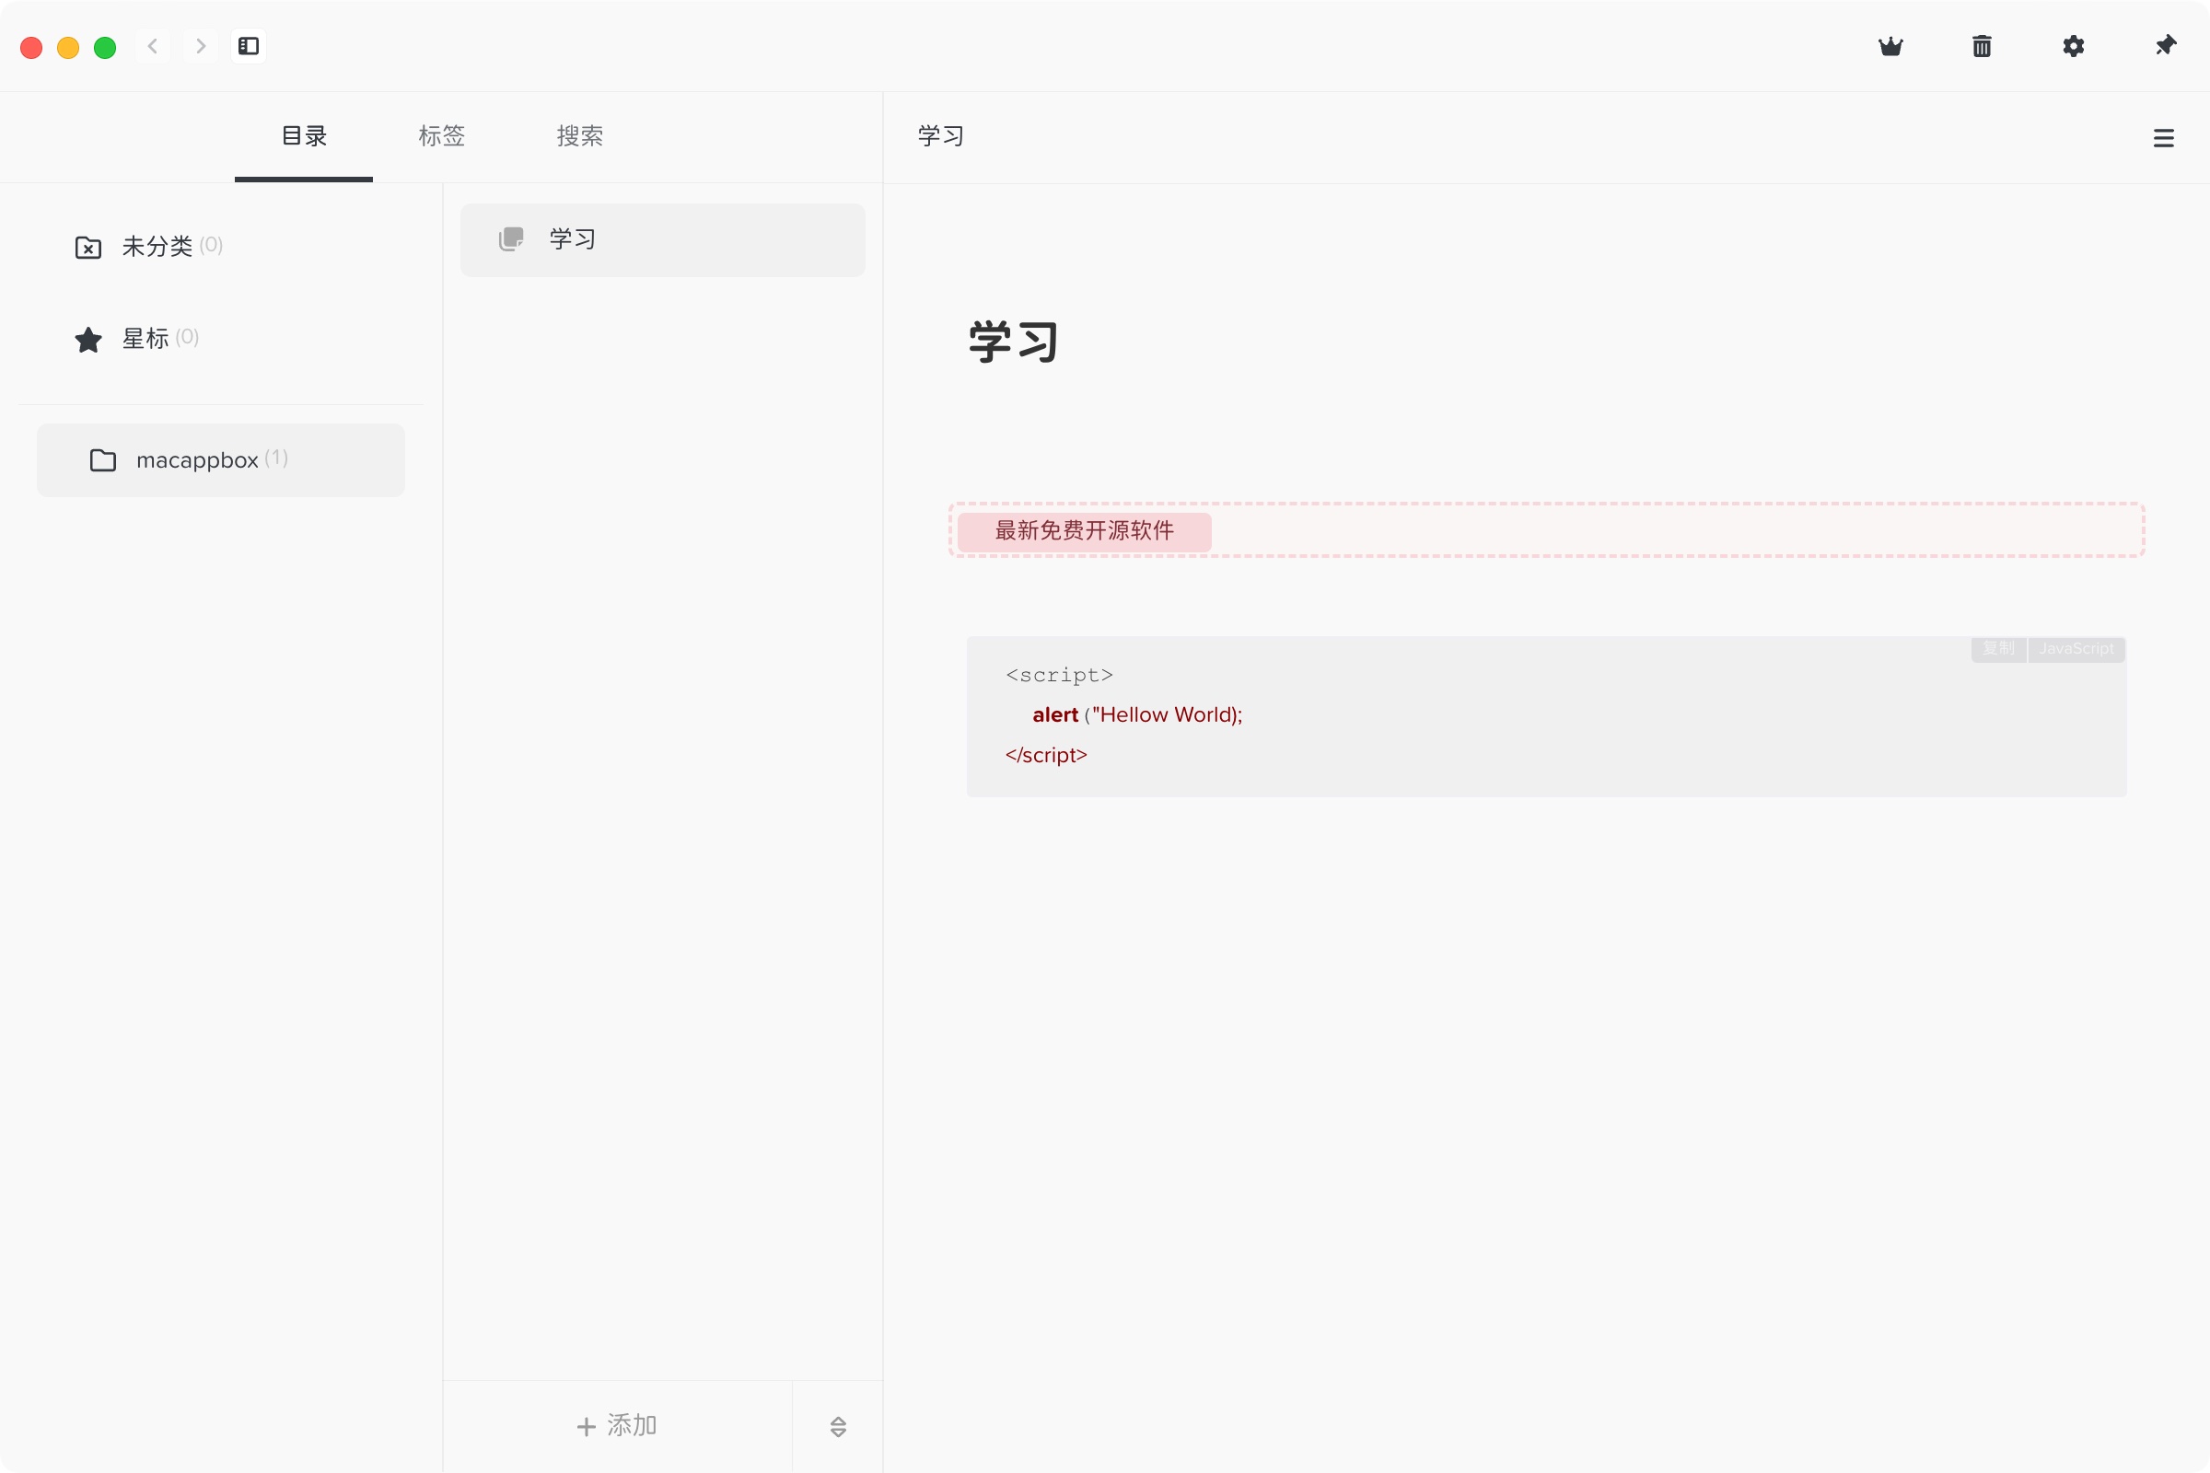The image size is (2210, 1473).
Task: Click the 学习 heading title
Action: 1014,342
